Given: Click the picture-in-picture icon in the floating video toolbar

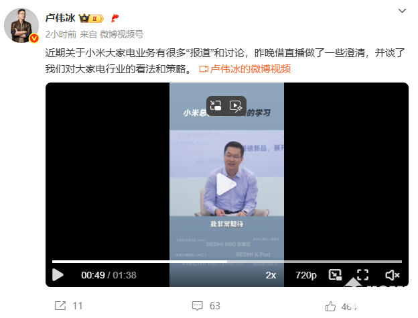Looking at the screenshot, I should pos(216,106).
